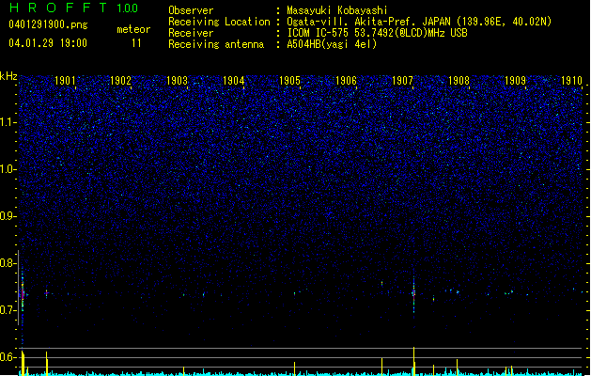591x376 pixels.
Task: Click the date stamp 04.01.29 19:00
Action: pyautogui.click(x=48, y=43)
